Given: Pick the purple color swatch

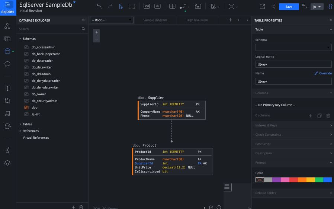Looking at the screenshot, I should point(276,180).
